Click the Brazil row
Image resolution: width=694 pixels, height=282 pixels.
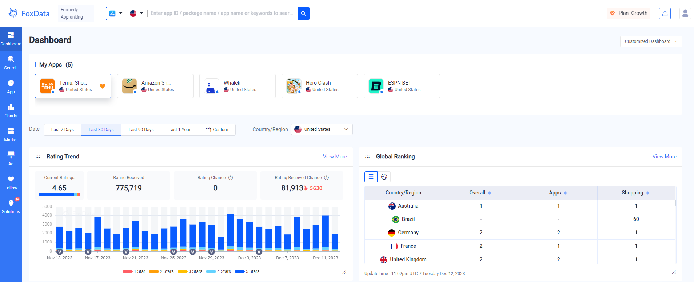[520, 219]
